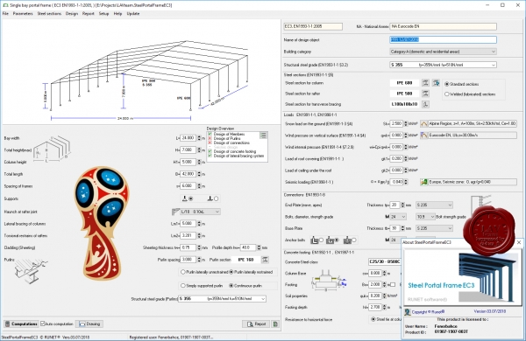Open the File menu
Viewport: 526px width, 341px height.
[x=5, y=14]
